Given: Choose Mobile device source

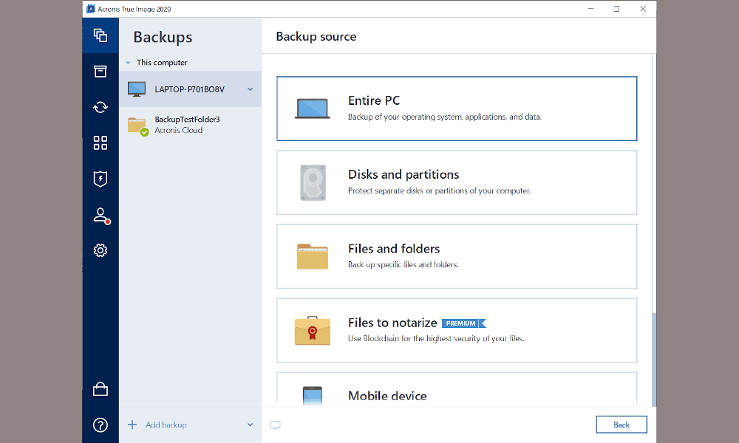Looking at the screenshot, I should [x=457, y=389].
